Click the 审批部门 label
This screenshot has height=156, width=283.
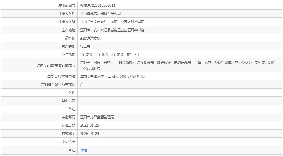tap(68, 117)
